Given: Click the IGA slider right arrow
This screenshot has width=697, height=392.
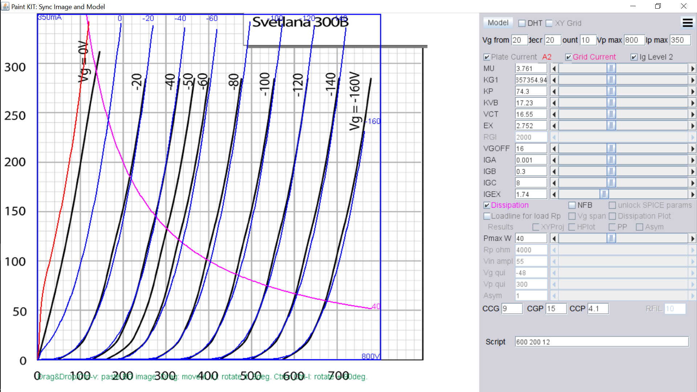Looking at the screenshot, I should (x=692, y=160).
